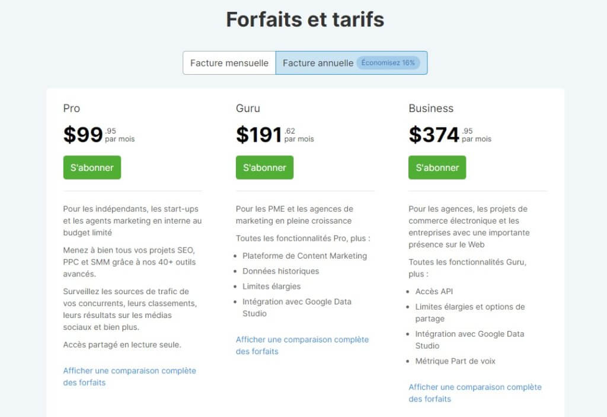Viewport: 607px width, 417px height.
Task: Switch to Facture mensuelle billing
Action: 229,63
